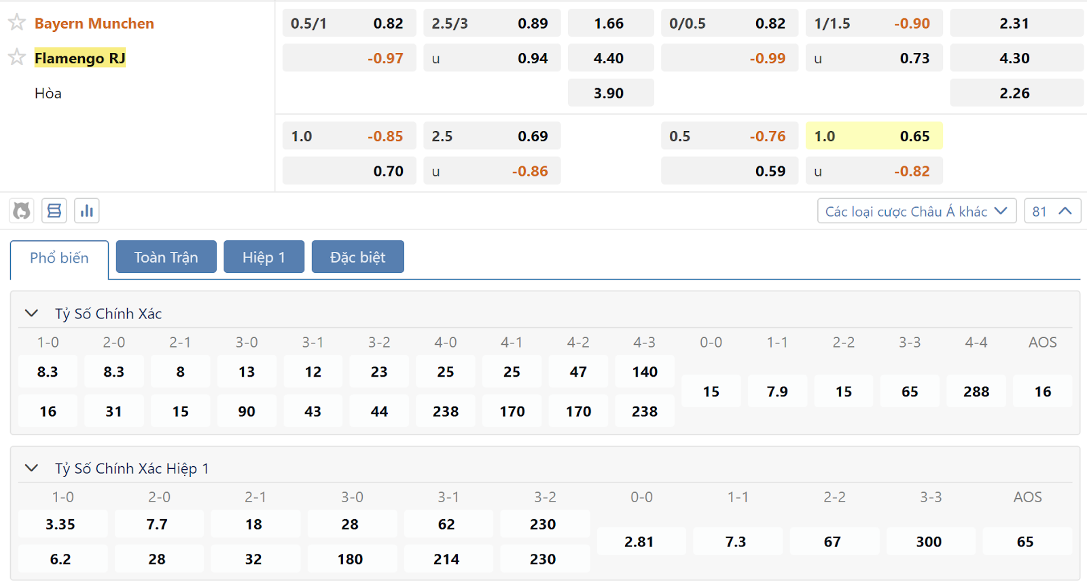Select away correct score odds 43
This screenshot has height=583, width=1087.
(313, 411)
